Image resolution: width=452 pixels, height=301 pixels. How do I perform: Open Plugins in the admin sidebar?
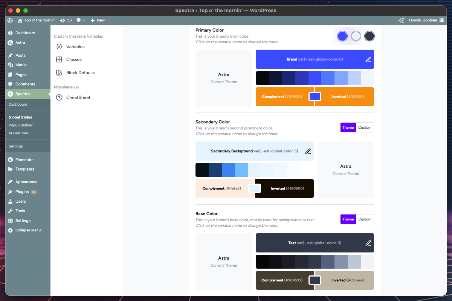coord(22,192)
